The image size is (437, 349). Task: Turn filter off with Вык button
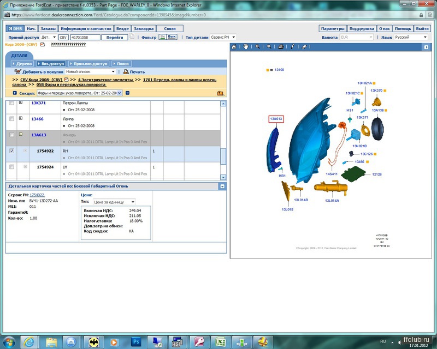pos(172,37)
